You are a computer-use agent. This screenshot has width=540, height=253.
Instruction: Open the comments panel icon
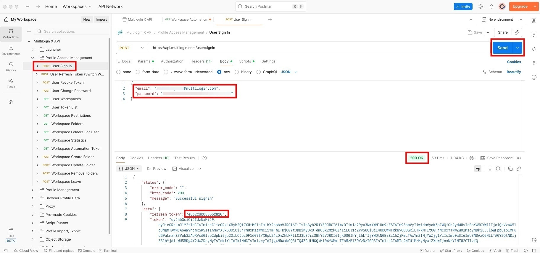coord(534,35)
